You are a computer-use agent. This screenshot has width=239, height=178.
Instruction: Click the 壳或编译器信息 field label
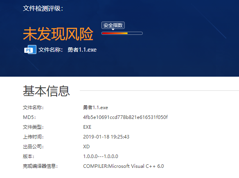pyautogui.click(x=40, y=166)
